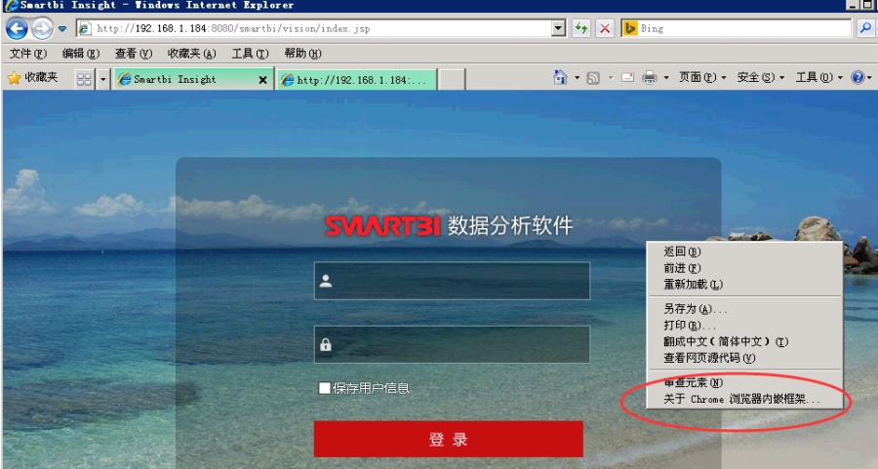Image resolution: width=878 pixels, height=469 pixels.
Task: Open the 工具(T) menu in the menu bar
Action: (x=251, y=54)
